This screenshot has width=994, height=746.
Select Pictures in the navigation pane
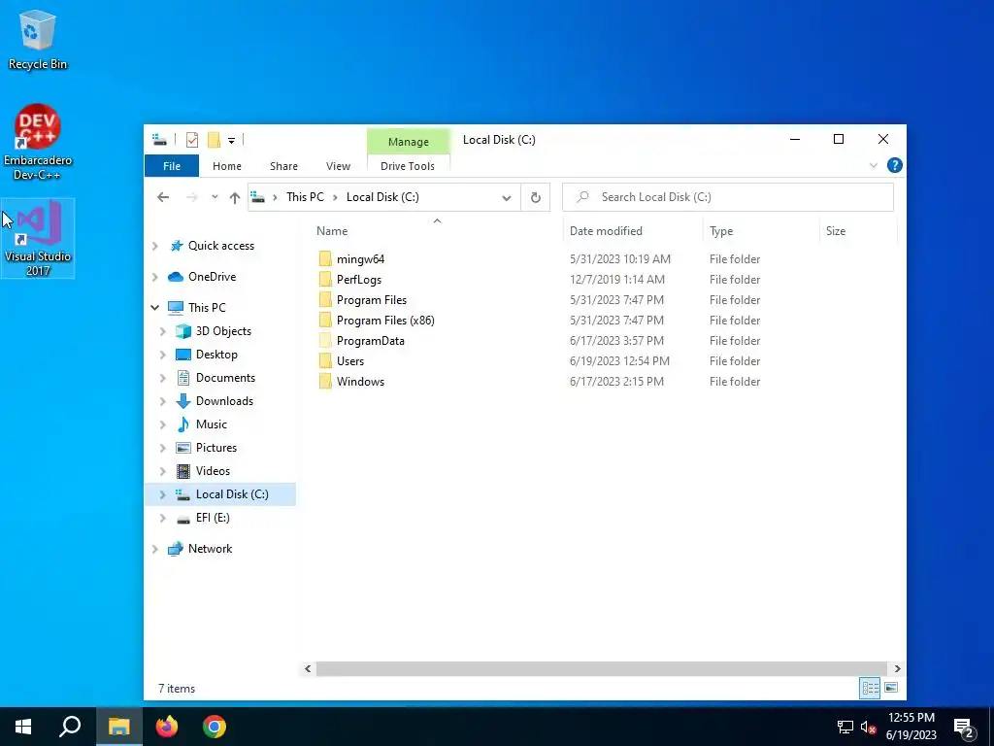pyautogui.click(x=216, y=448)
